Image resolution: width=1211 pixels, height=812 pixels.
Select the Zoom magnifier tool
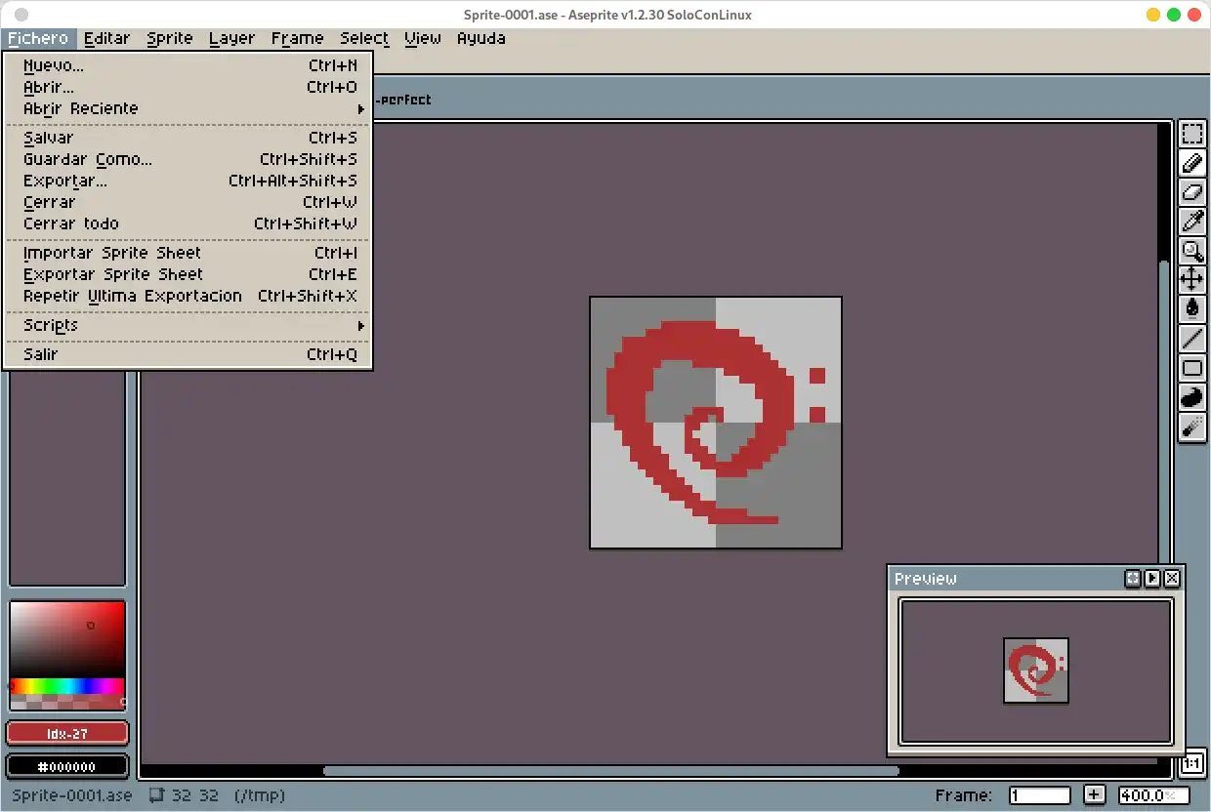coord(1191,251)
